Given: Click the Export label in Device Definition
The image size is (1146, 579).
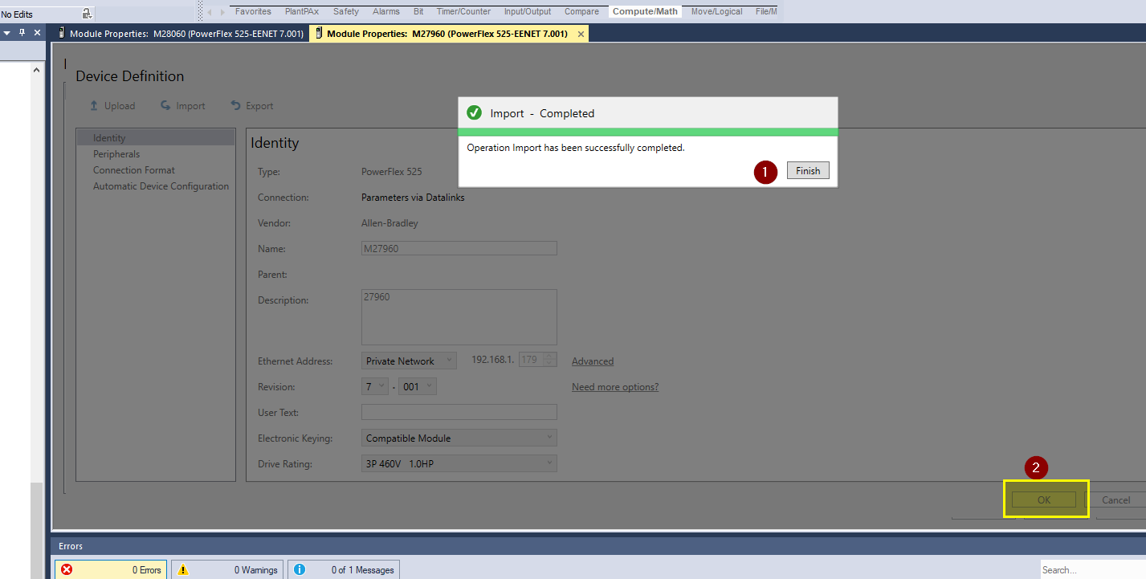Looking at the screenshot, I should pos(259,106).
